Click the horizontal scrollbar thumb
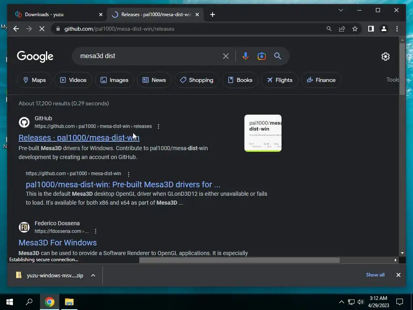The width and height of the screenshot is (413, 310). click(x=239, y=260)
